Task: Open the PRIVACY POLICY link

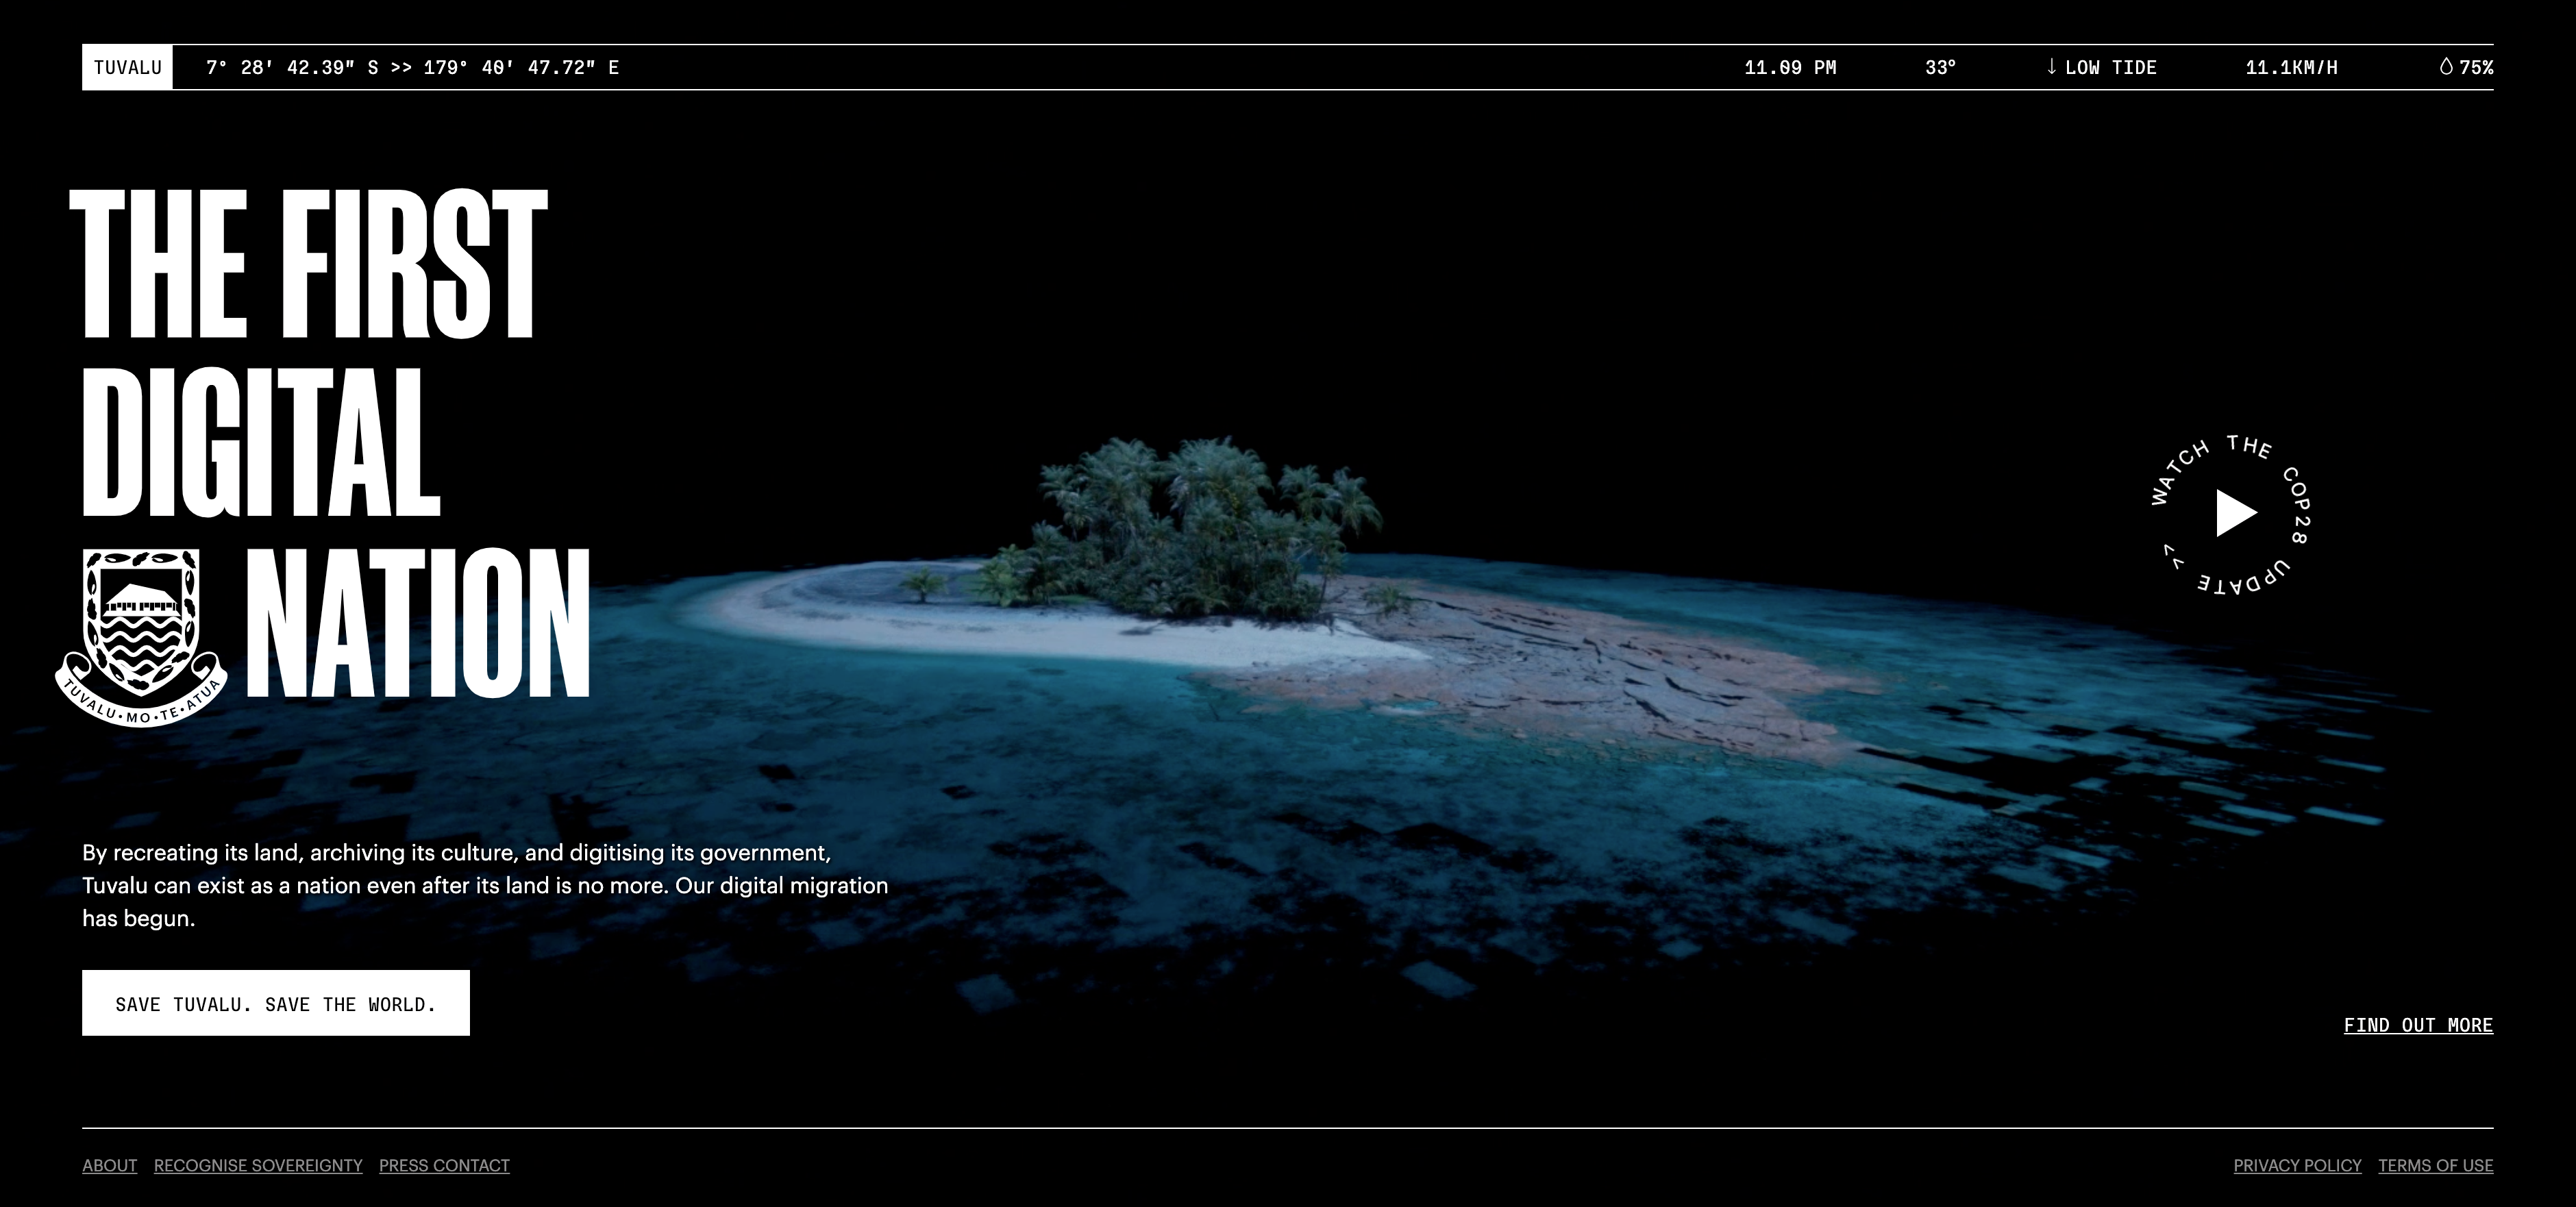Action: point(2297,1165)
